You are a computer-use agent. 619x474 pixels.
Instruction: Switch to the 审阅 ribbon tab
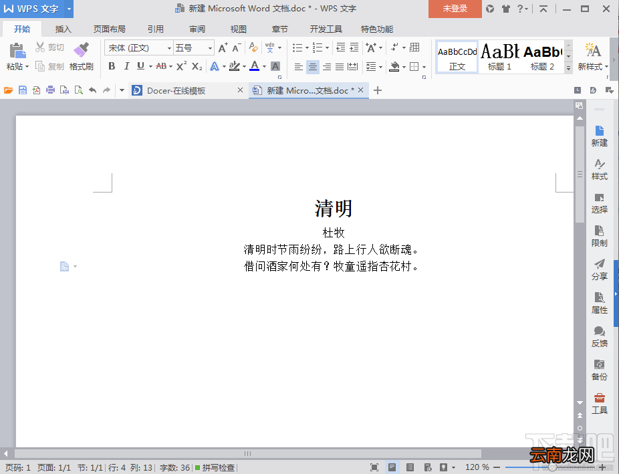tap(197, 29)
